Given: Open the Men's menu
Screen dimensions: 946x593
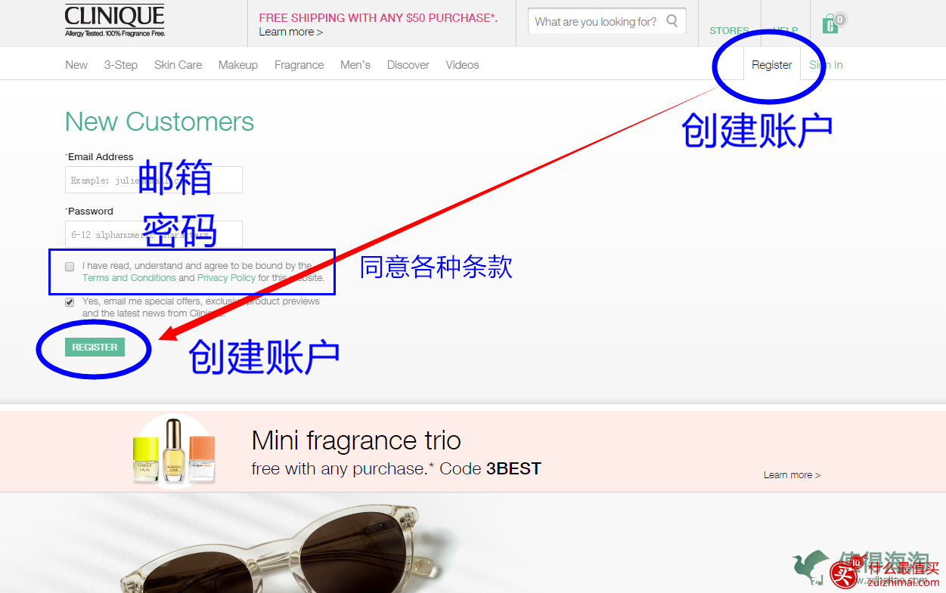Looking at the screenshot, I should (x=355, y=65).
